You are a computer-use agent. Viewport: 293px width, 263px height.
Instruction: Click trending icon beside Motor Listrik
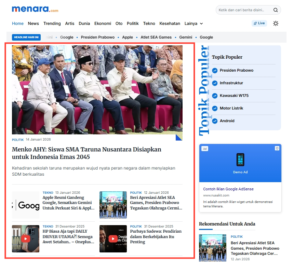tap(215, 108)
